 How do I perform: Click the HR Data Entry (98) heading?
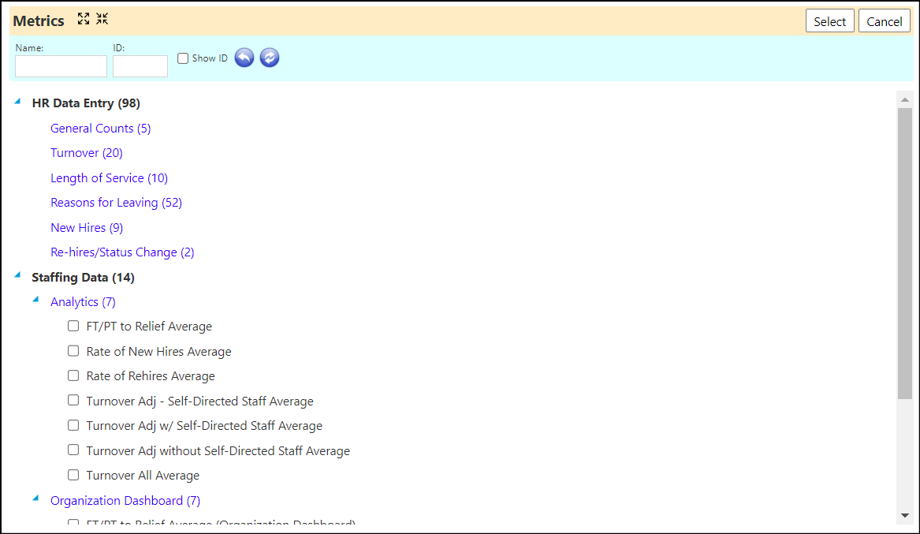point(86,103)
